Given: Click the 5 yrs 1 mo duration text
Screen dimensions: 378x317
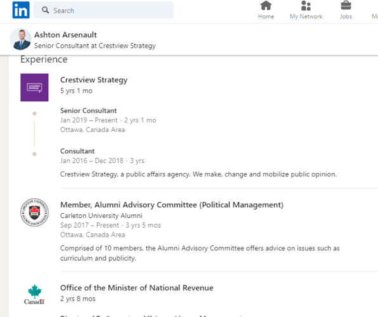Looking at the screenshot, I should pos(76,91).
